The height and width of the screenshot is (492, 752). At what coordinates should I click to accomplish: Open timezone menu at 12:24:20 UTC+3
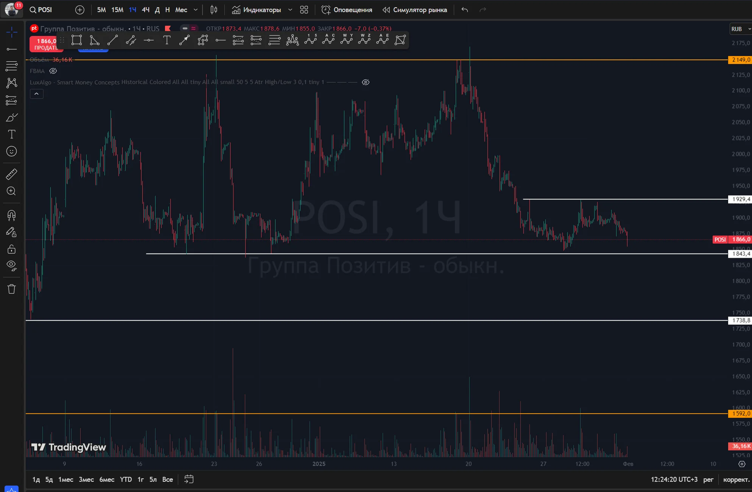674,480
